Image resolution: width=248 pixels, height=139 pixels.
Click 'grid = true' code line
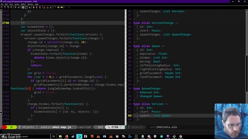[44, 92]
